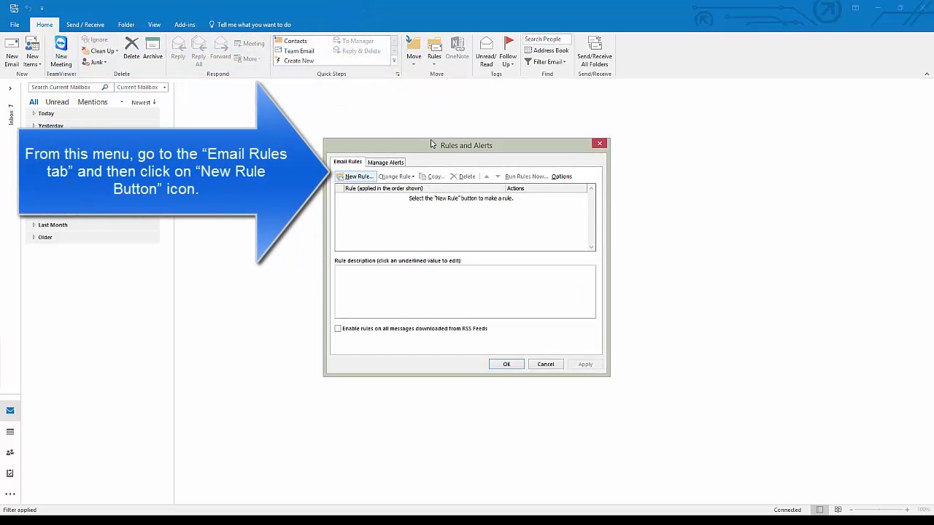Open Filter Email dropdown

pyautogui.click(x=545, y=62)
